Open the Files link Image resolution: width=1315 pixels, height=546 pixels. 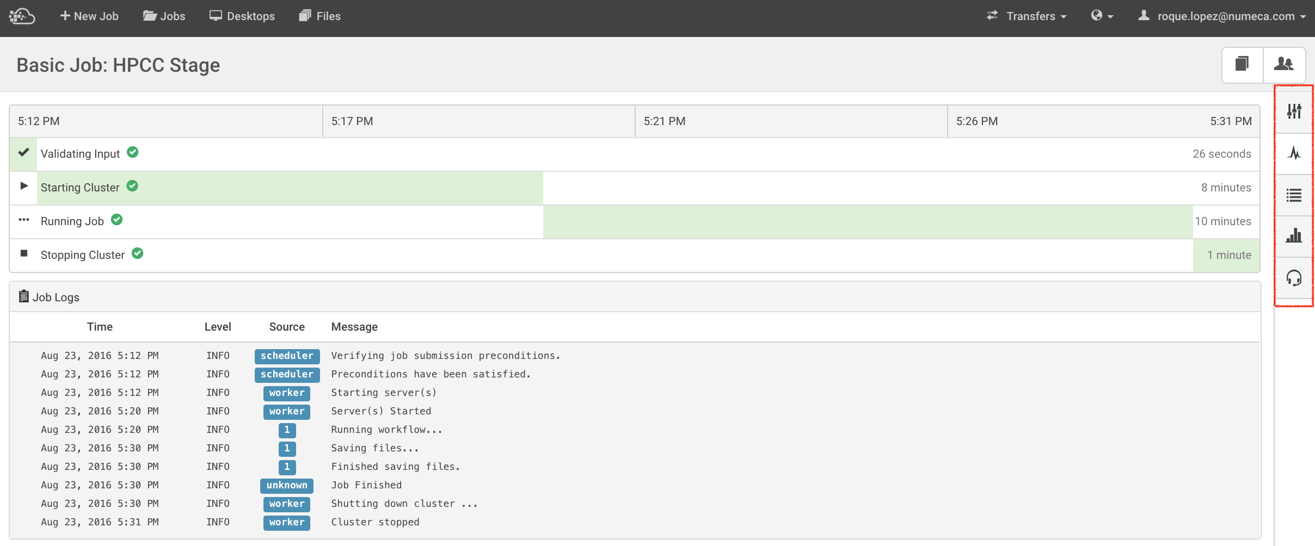pyautogui.click(x=320, y=16)
